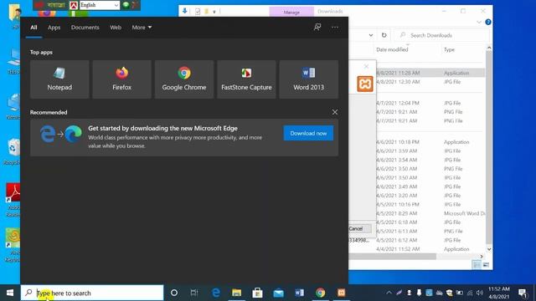536x301 pixels.
Task: Open Microsoft Store from the taskbar
Action: pos(257,293)
